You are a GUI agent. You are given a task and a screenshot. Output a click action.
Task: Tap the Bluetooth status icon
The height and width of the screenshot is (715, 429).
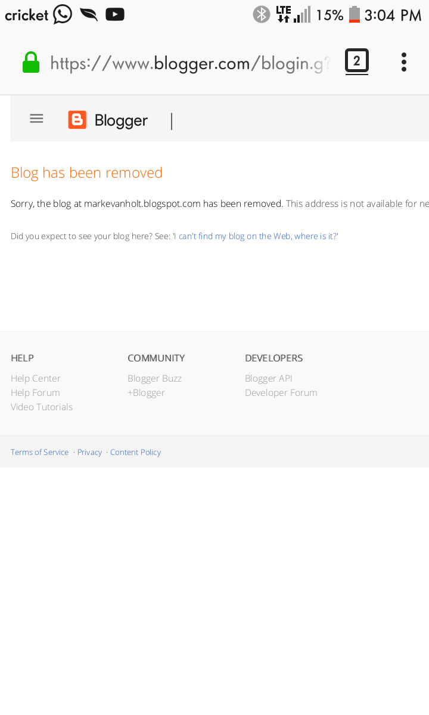pos(262,14)
